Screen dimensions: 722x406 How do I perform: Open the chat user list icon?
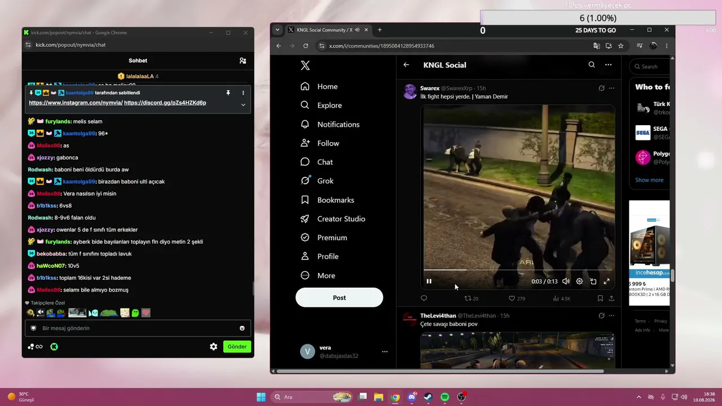(x=243, y=60)
